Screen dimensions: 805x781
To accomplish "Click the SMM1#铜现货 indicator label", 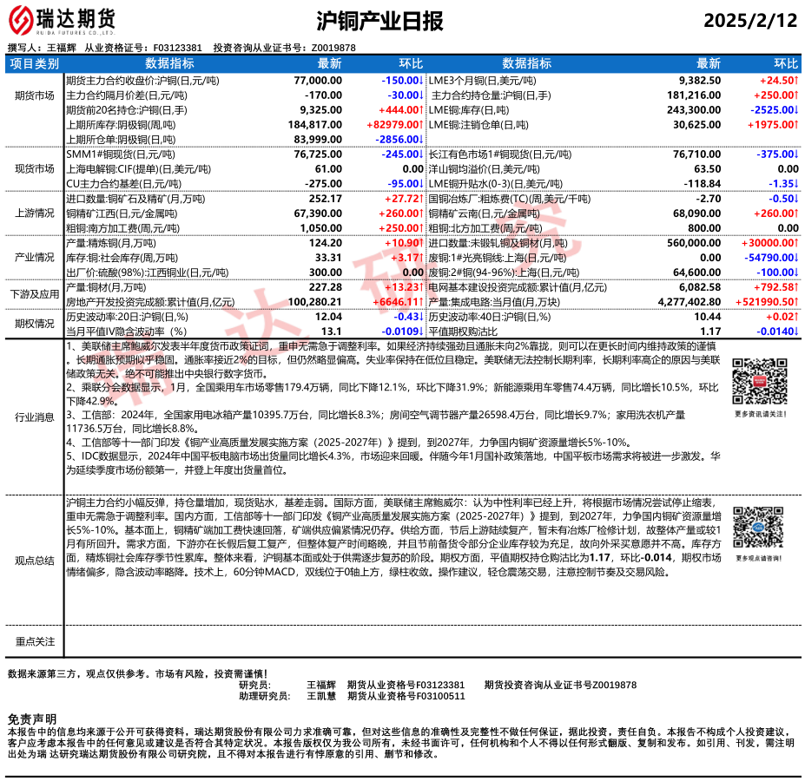I will pyautogui.click(x=121, y=154).
